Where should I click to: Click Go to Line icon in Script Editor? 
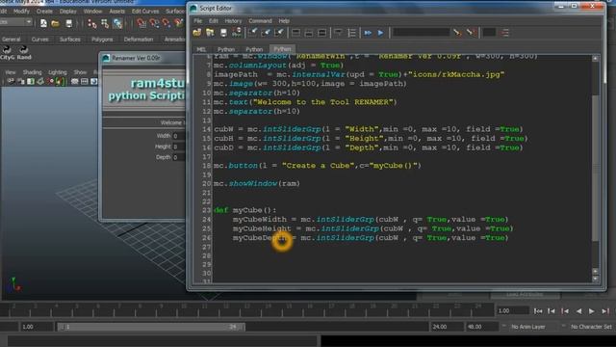point(505,33)
